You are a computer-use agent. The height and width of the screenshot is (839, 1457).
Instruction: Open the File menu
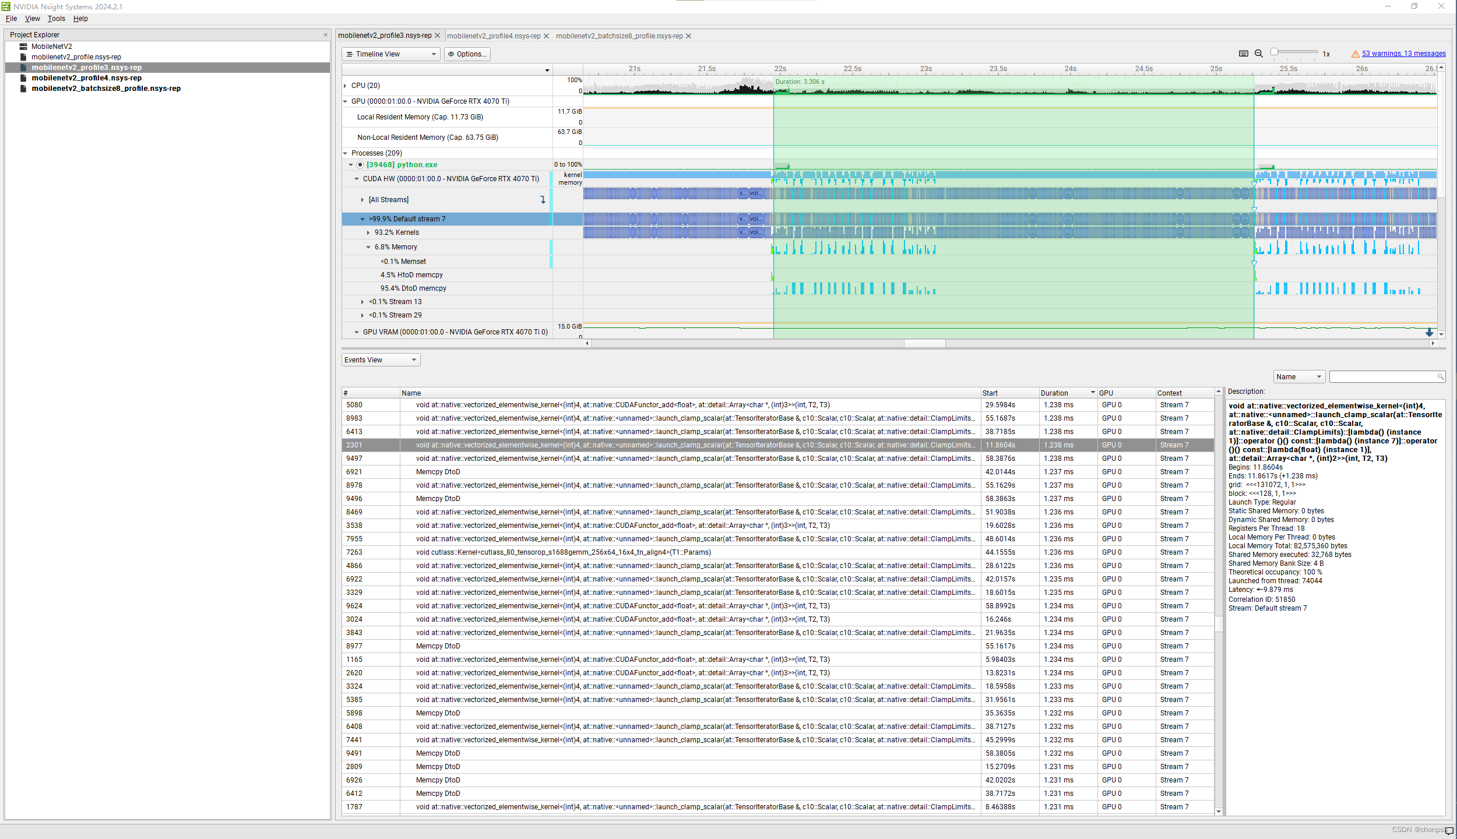[x=11, y=19]
